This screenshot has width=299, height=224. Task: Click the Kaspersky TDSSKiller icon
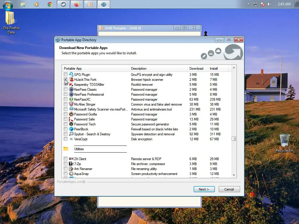(71, 84)
